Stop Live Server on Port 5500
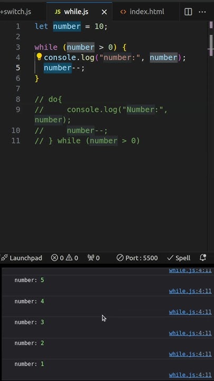 click(x=137, y=258)
